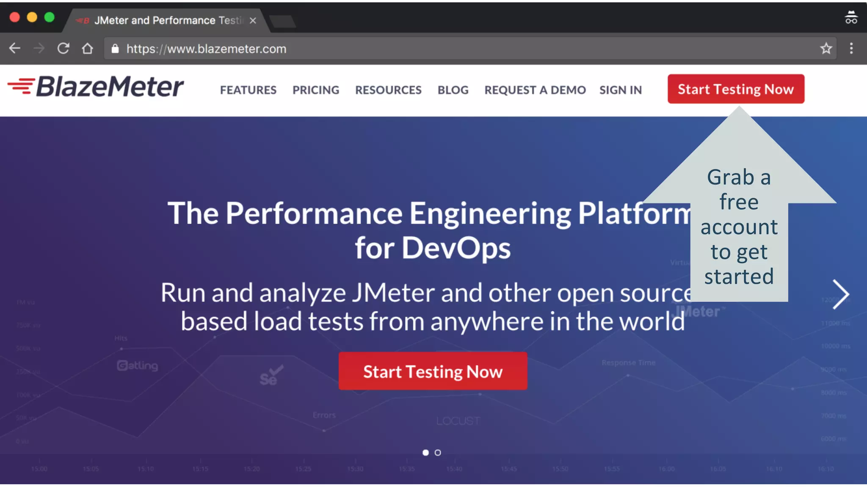The height and width of the screenshot is (487, 867).
Task: Select the second carousel dot
Action: [438, 452]
